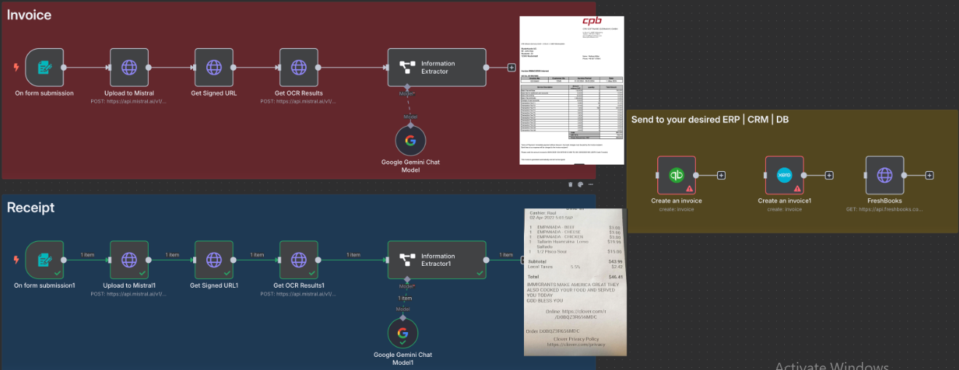Viewport: 959px width, 370px height.
Task: Add a node after Information Extractor
Action: point(512,67)
